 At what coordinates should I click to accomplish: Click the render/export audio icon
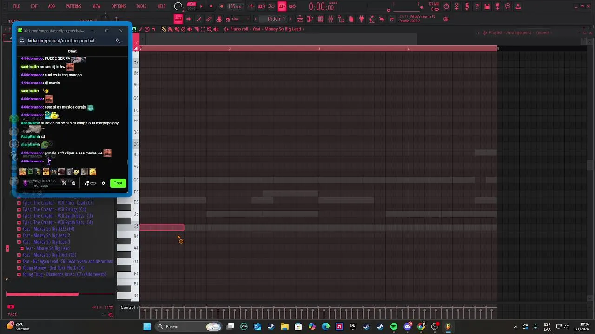point(497,6)
